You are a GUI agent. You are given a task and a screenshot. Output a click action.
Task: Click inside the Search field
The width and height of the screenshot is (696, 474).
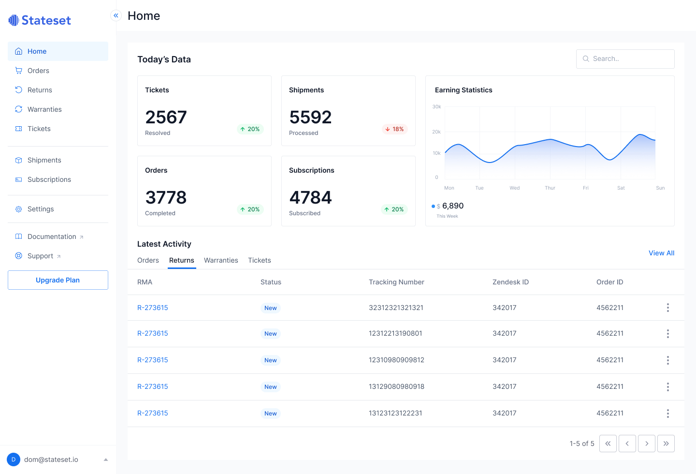coord(625,59)
